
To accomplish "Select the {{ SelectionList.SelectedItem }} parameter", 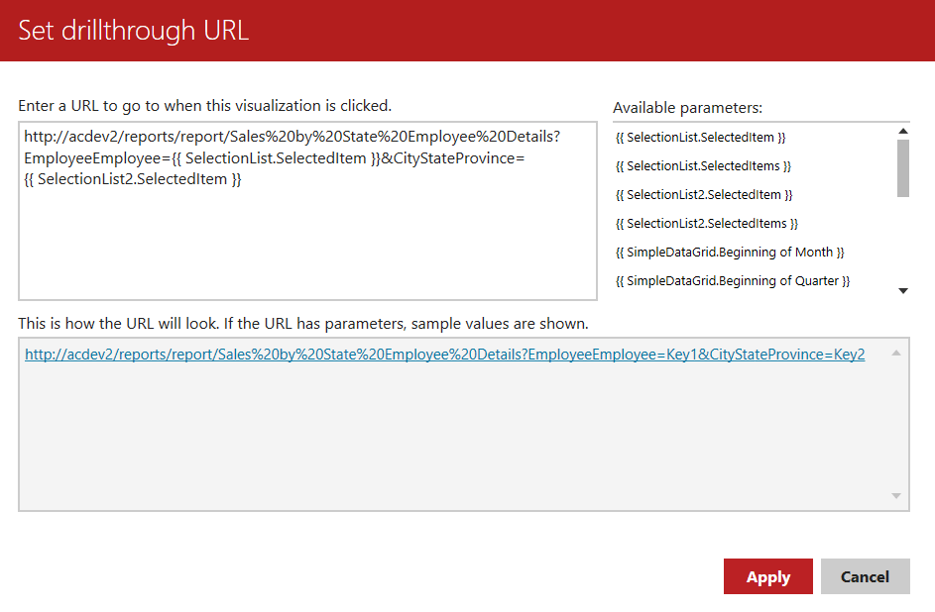I will 700,138.
